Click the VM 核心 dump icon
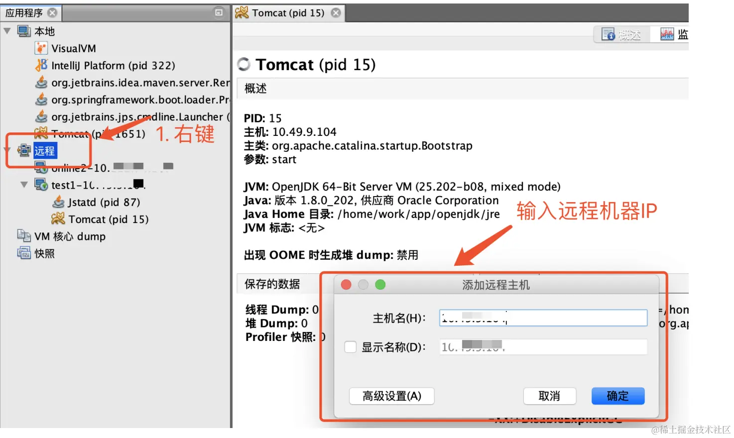The image size is (734, 438). (24, 236)
